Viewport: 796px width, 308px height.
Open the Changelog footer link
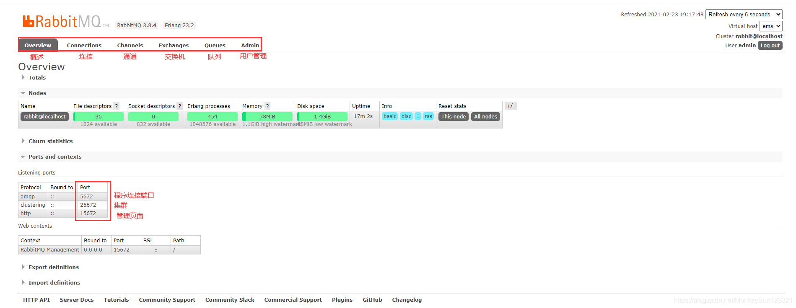pyautogui.click(x=407, y=300)
